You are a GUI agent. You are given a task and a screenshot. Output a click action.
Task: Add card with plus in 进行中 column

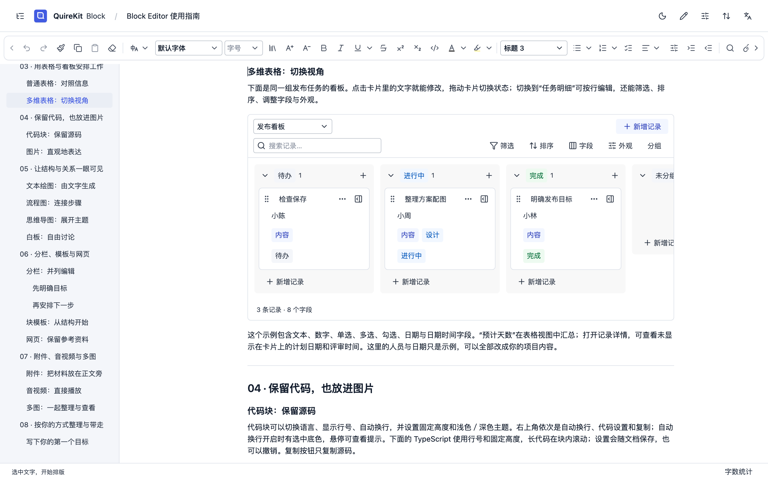[489, 175]
